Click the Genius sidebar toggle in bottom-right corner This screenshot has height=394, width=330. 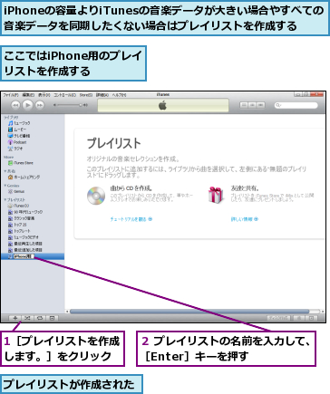[x=311, y=318]
